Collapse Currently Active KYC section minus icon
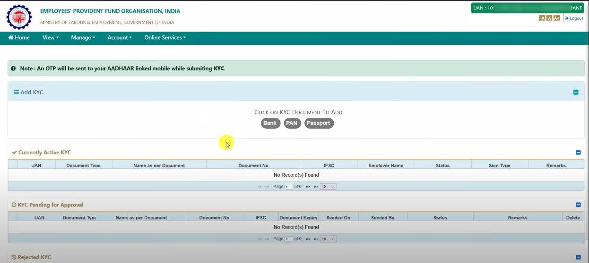 pyautogui.click(x=578, y=153)
